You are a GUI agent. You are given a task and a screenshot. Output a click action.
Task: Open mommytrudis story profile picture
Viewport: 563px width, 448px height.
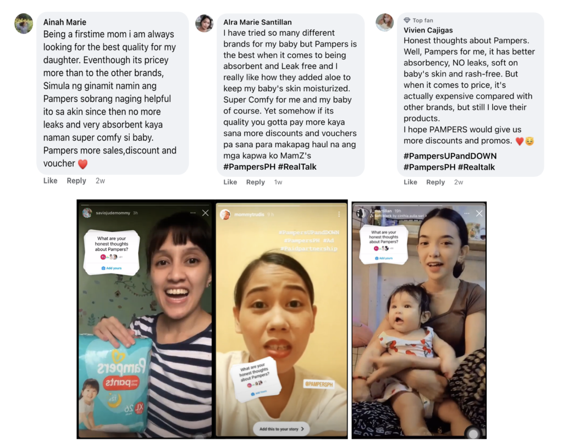(x=225, y=214)
